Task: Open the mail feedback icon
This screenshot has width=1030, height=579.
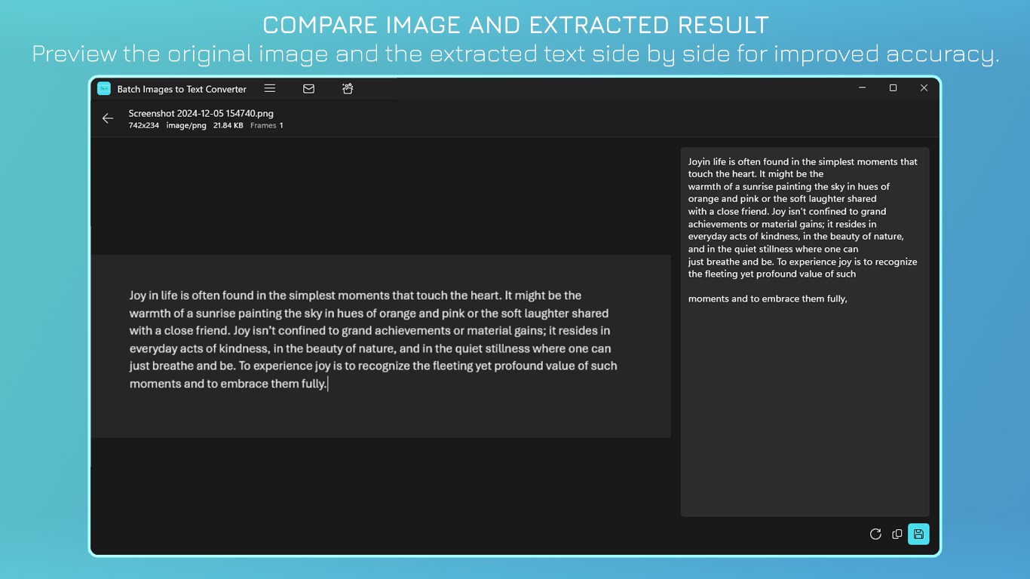Action: [308, 88]
